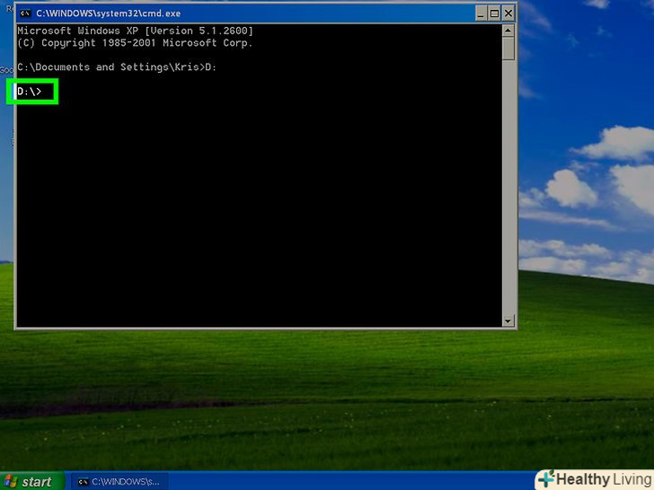This screenshot has height=490, width=654.
Task: Click the cmd.exe window title text
Action: tap(109, 13)
